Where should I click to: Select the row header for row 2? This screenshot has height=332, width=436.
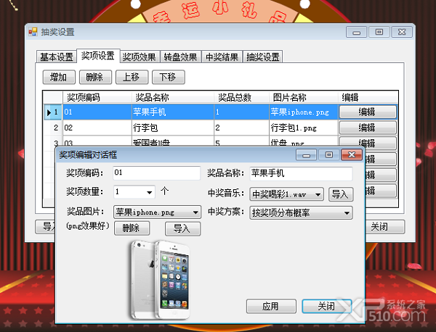53,128
